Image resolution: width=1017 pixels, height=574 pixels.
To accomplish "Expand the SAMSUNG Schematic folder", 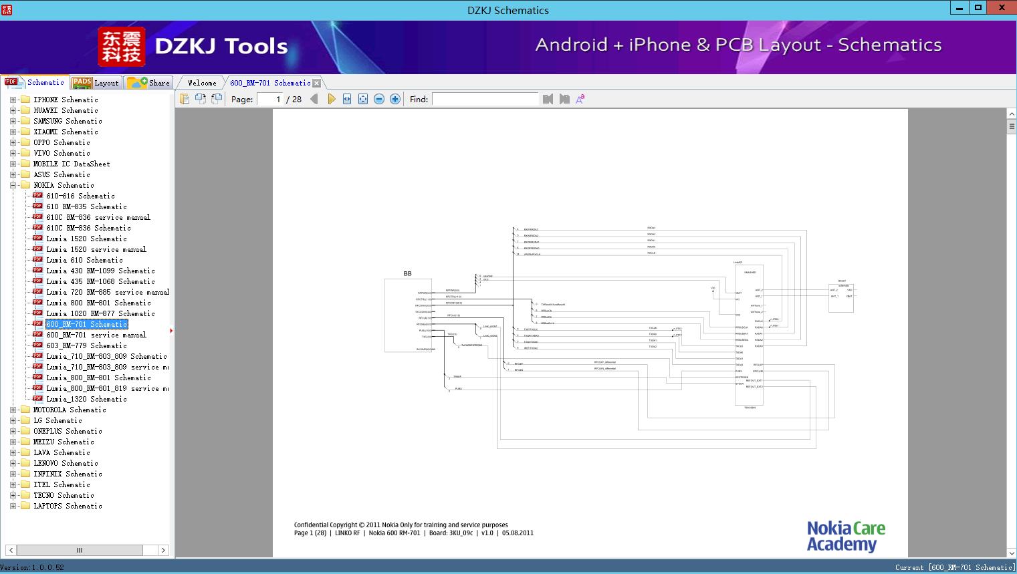I will pyautogui.click(x=13, y=121).
